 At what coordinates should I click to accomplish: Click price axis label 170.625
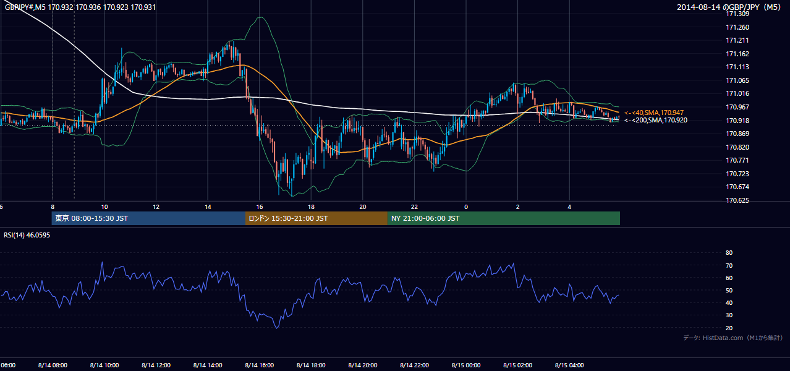pos(737,200)
